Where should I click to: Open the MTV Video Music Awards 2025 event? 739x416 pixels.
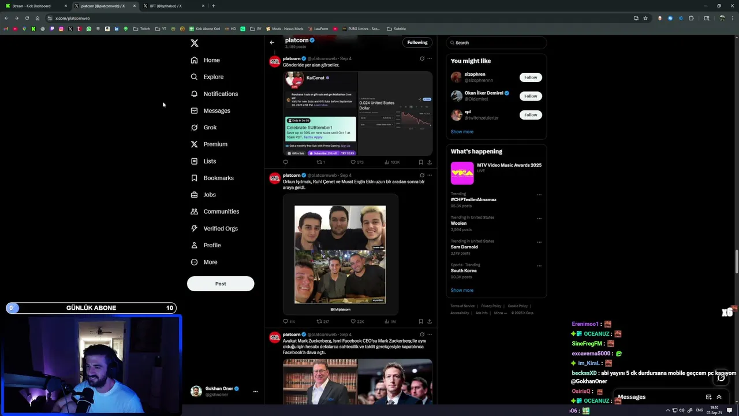496,172
